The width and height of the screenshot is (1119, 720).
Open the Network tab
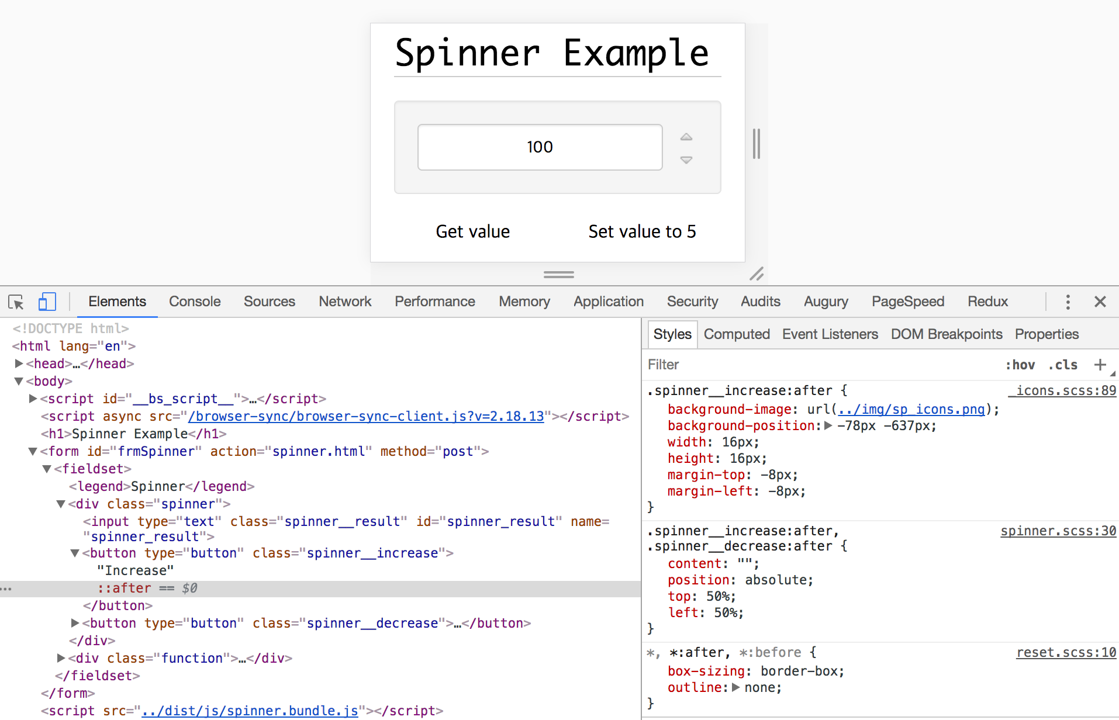[345, 302]
